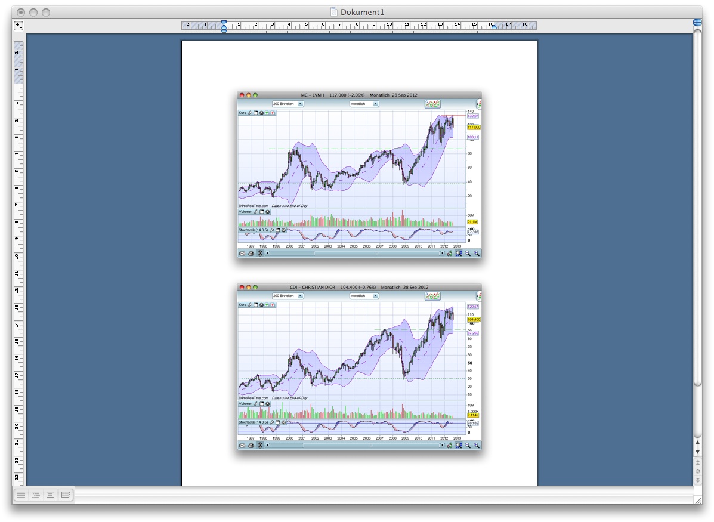Click the 'CDI – CHRISTIAN DIOR' chart title text
The width and height of the screenshot is (714, 522).
pyautogui.click(x=313, y=288)
